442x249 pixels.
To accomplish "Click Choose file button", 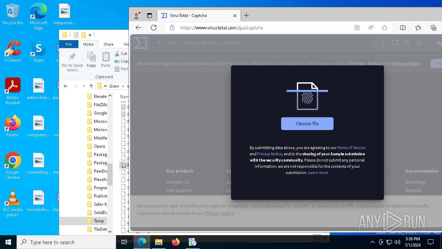I will click(x=307, y=123).
